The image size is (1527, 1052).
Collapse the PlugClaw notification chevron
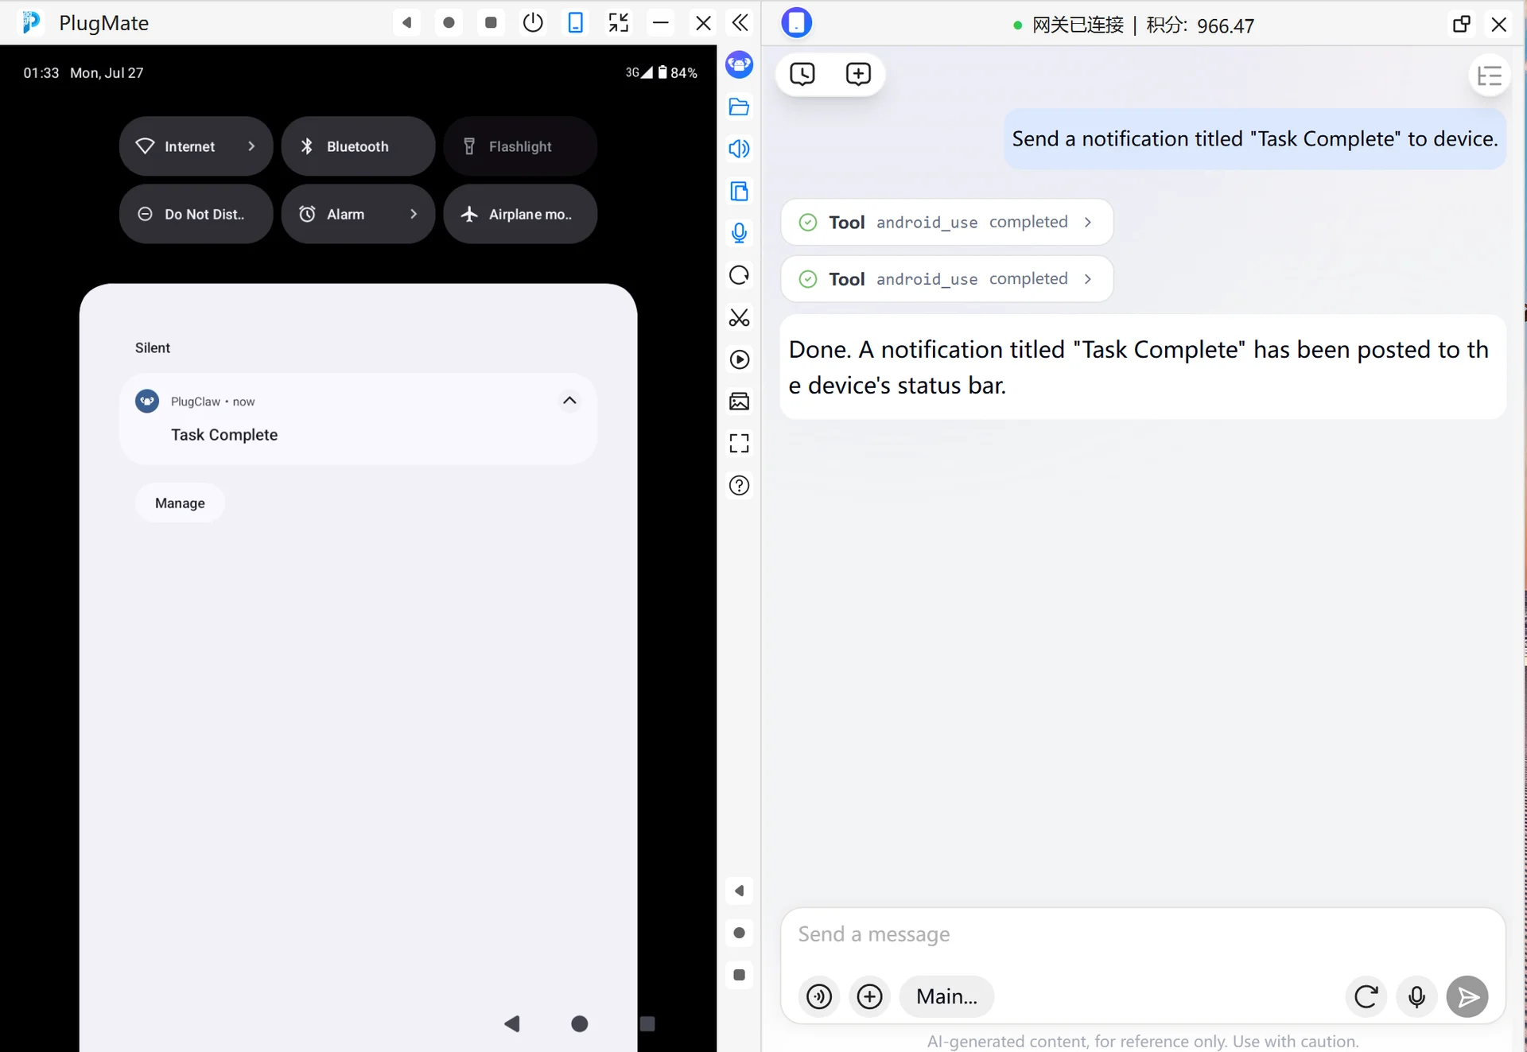click(x=569, y=401)
